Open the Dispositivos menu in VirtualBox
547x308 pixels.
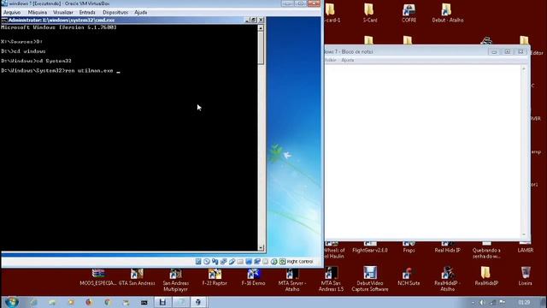pos(115,12)
